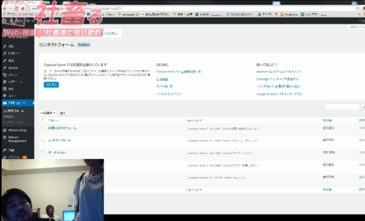This screenshot has width=365, height=221.
Task: Tick checkbox for お問い合わせフォーム row
Action: 43,128
